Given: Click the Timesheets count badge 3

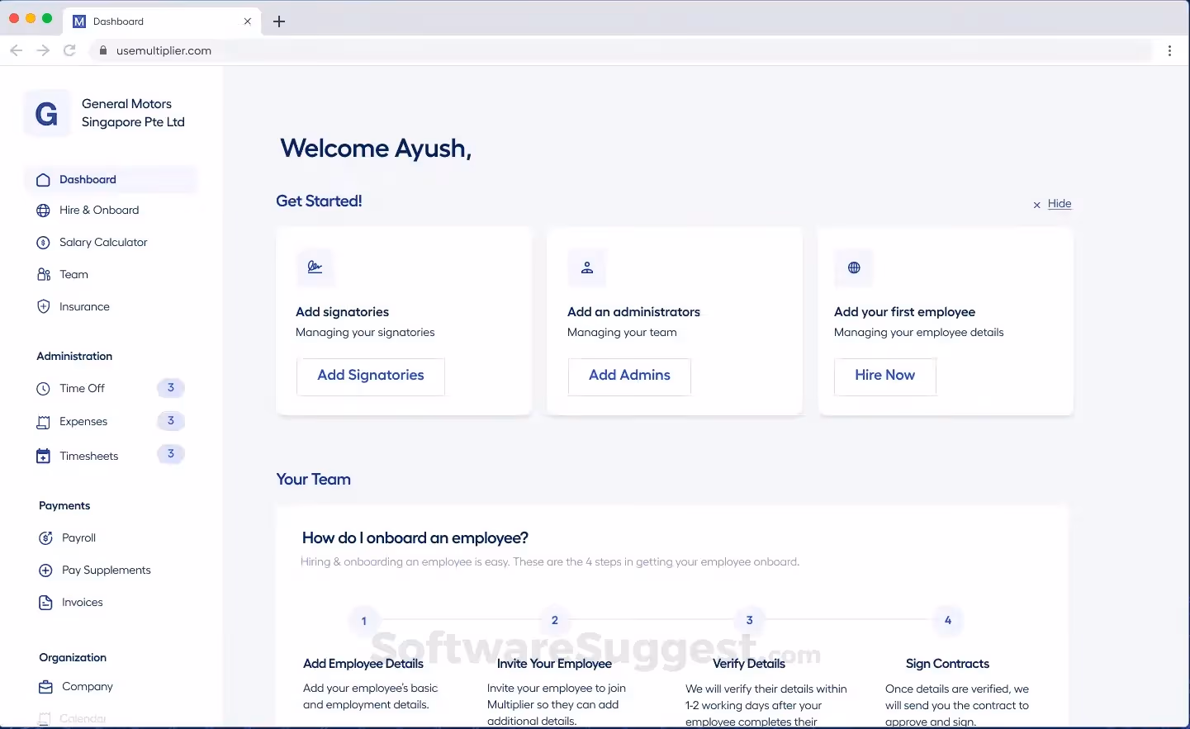Looking at the screenshot, I should pyautogui.click(x=171, y=454).
